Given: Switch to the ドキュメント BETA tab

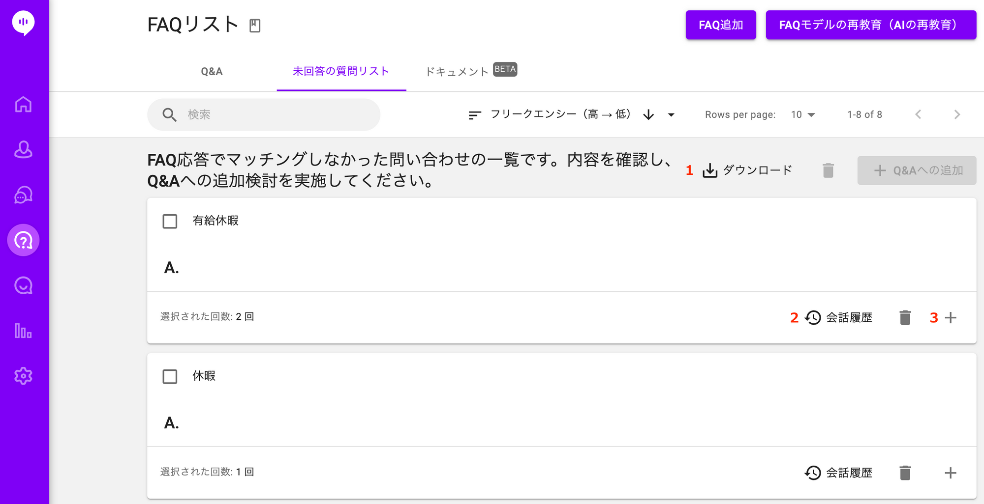Looking at the screenshot, I should pos(471,72).
